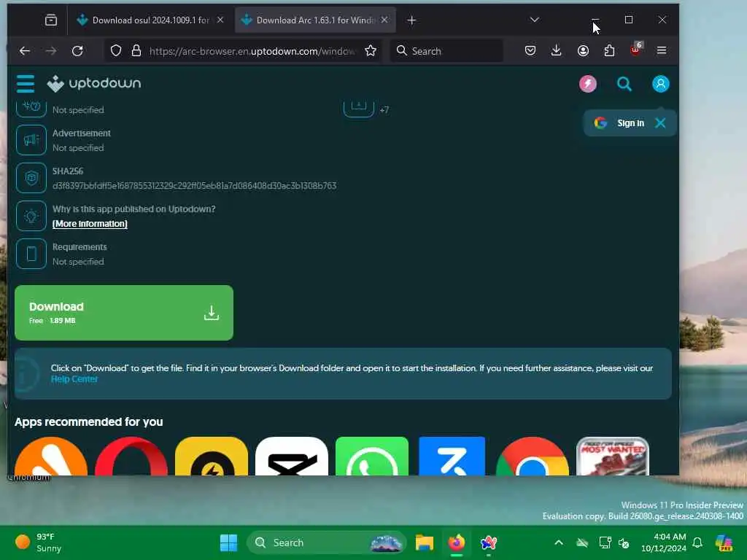The image size is (747, 560).
Task: Open the yellow lightning recommended app
Action: pyautogui.click(x=212, y=456)
